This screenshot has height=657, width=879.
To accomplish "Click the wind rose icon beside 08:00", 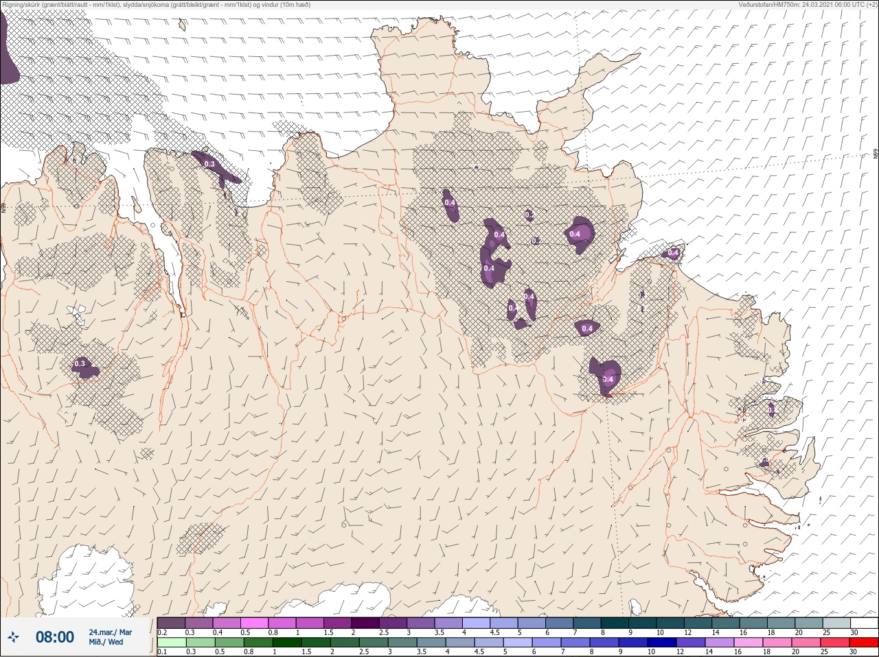I will tap(14, 637).
